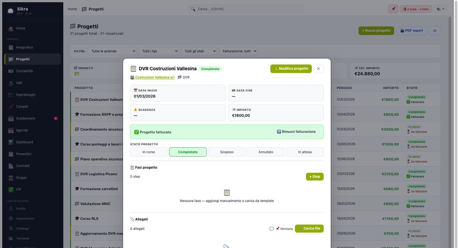Click the Cerca search field
The image size is (458, 248).
click(246, 9)
